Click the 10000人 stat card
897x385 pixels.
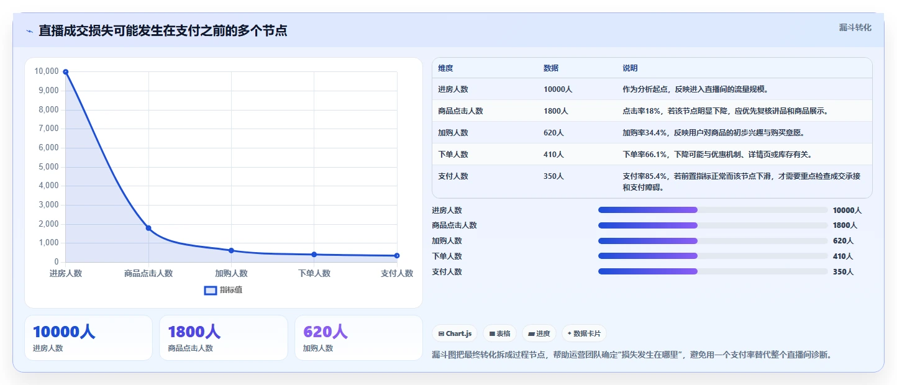click(x=88, y=338)
